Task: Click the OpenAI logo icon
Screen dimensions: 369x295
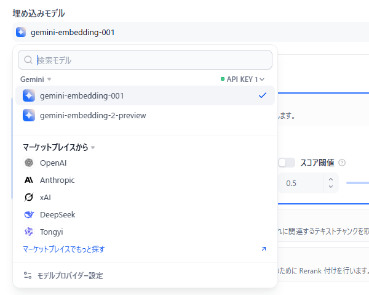Action: point(29,163)
